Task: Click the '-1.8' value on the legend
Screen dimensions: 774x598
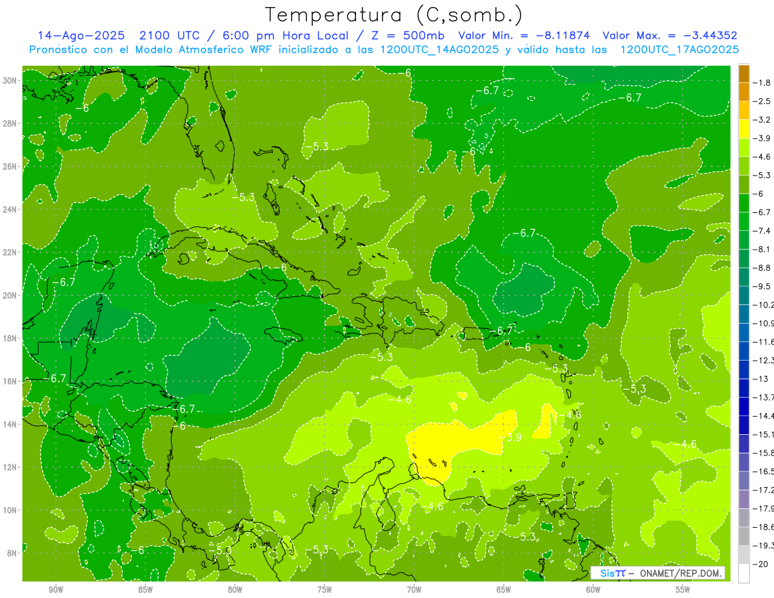Action: point(762,83)
